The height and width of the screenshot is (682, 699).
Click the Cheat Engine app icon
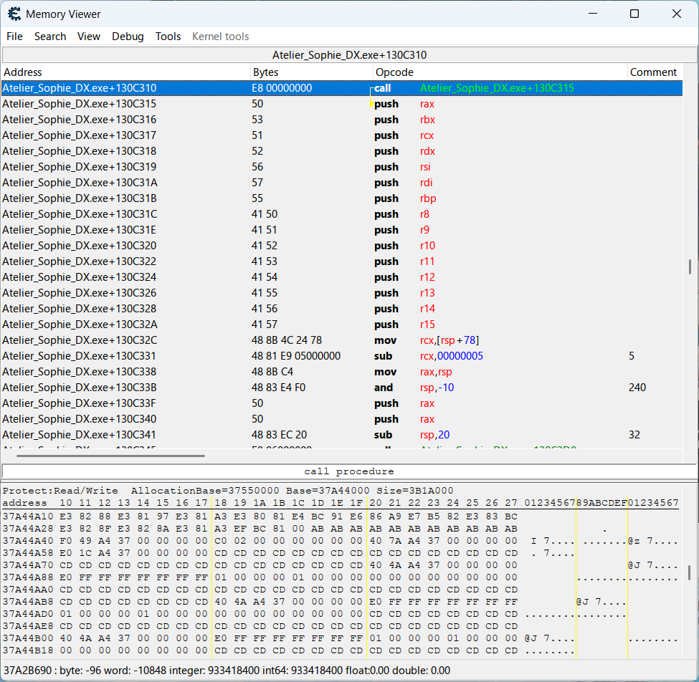point(14,14)
